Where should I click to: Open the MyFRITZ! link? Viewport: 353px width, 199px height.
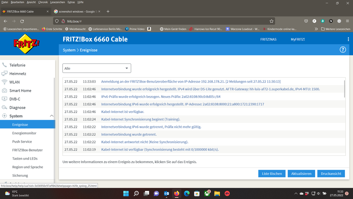click(x=298, y=39)
